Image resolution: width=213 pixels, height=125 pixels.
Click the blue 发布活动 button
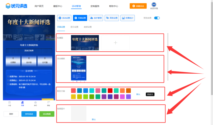(29, 114)
